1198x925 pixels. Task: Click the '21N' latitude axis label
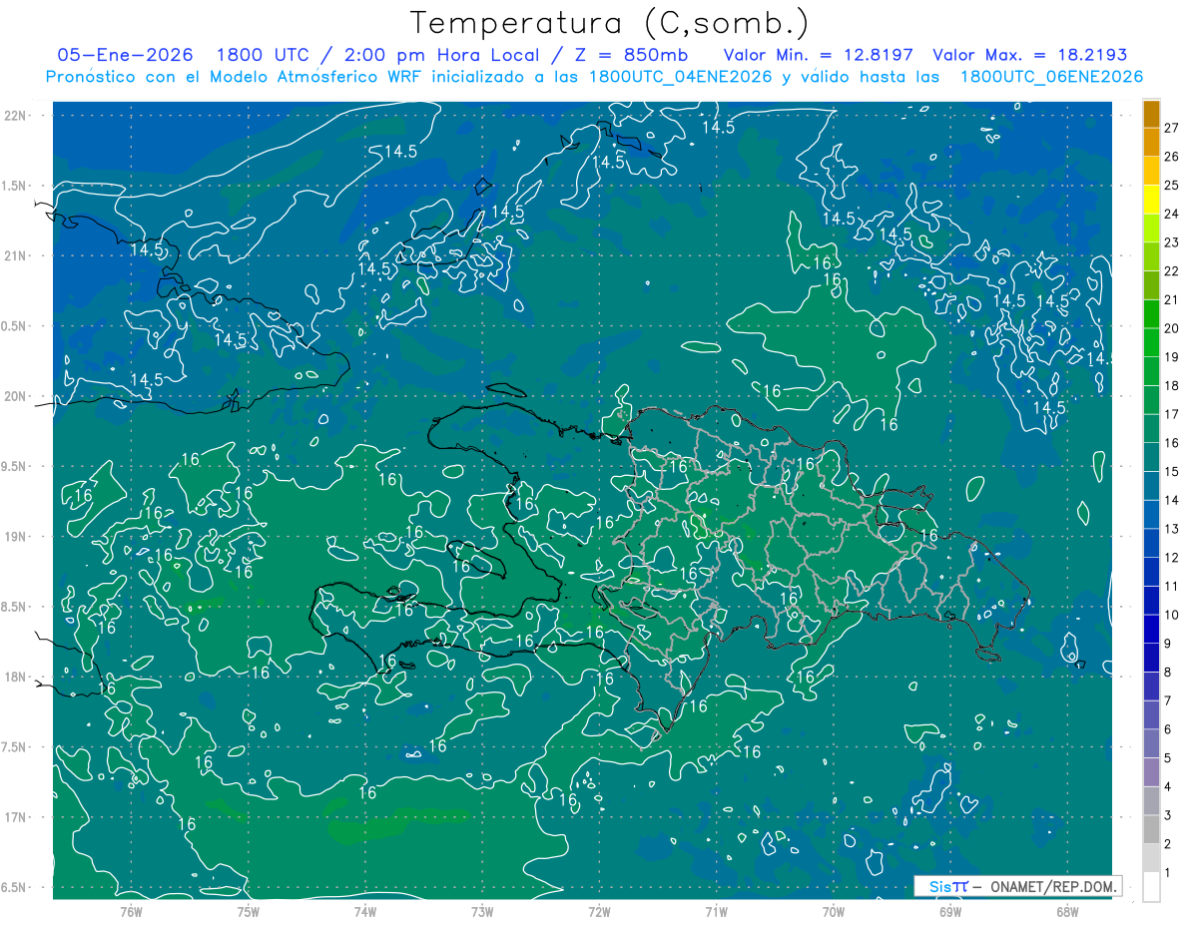click(x=14, y=255)
